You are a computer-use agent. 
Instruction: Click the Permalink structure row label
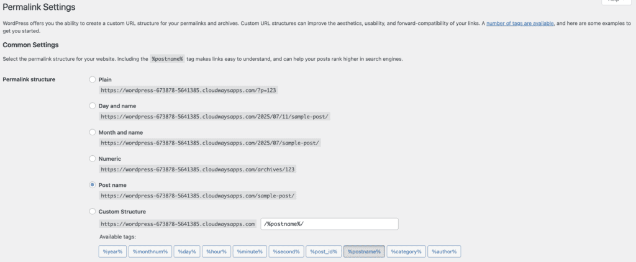tap(29, 79)
